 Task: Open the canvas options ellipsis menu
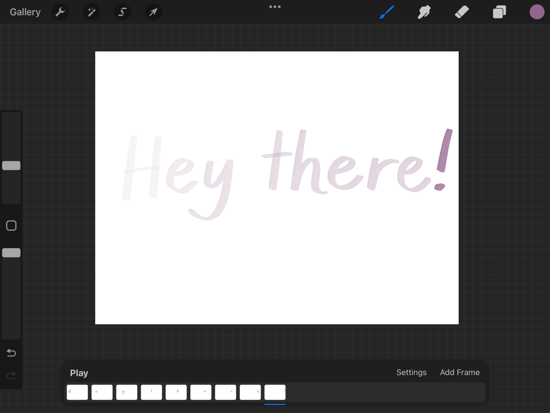click(275, 7)
